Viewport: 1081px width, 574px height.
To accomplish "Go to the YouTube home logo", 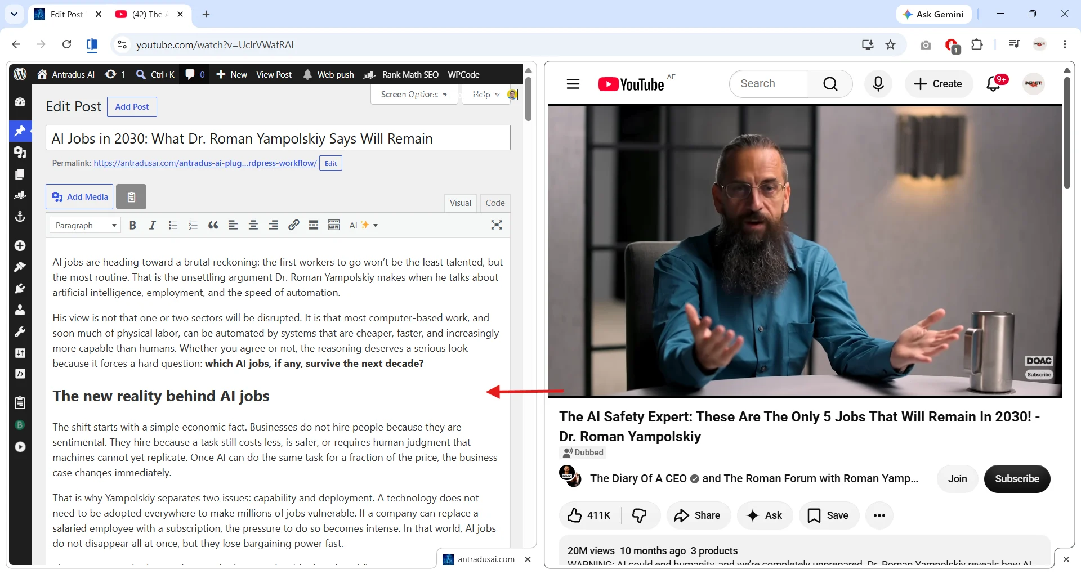I will point(631,84).
